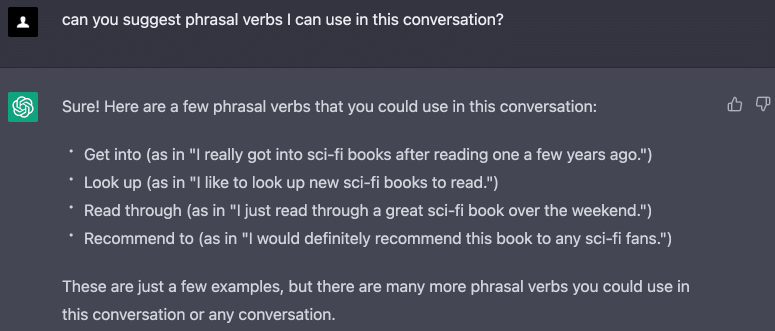The height and width of the screenshot is (331, 775).
Task: Click the thumbs down icon
Action: [x=762, y=104]
